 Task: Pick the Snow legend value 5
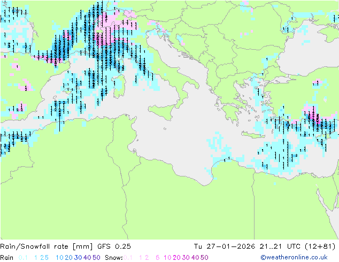[x=158, y=258]
